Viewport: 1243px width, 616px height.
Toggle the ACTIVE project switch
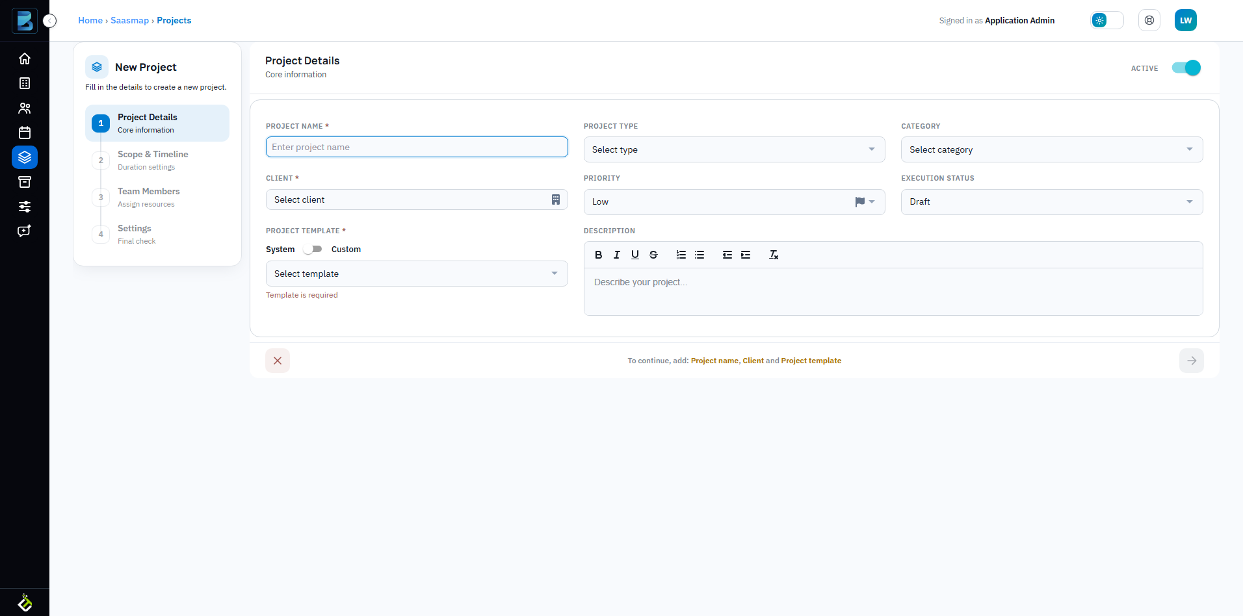pyautogui.click(x=1186, y=68)
